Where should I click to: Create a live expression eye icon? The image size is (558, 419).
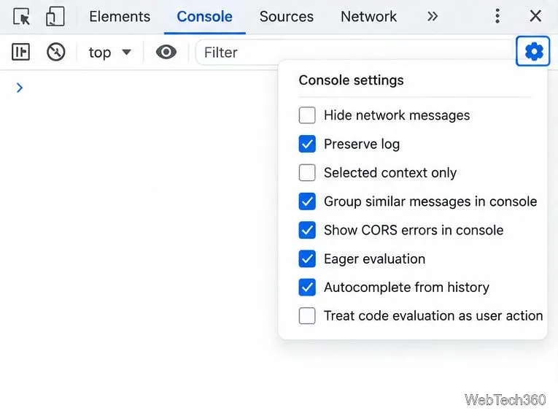point(166,52)
